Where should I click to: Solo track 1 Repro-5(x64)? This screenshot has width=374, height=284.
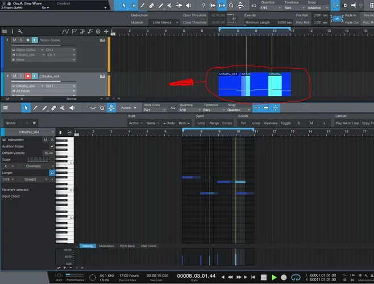tap(21, 40)
